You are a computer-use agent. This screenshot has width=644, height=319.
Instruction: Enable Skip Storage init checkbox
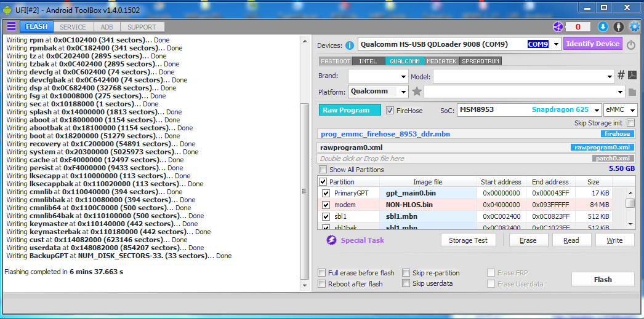pyautogui.click(x=630, y=122)
